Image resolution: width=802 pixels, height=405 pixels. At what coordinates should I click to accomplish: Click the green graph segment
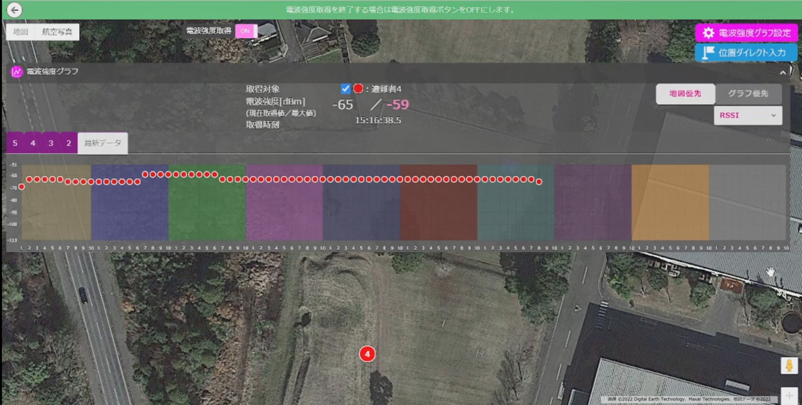pyautogui.click(x=207, y=202)
